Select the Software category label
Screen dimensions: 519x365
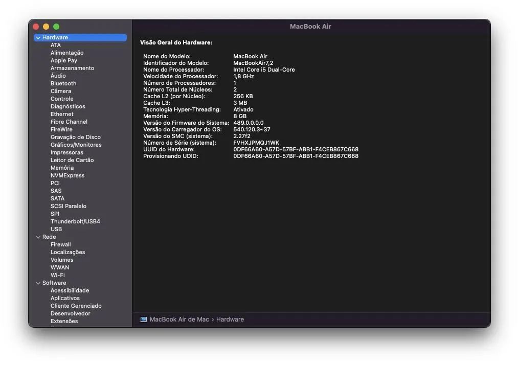pyautogui.click(x=54, y=283)
